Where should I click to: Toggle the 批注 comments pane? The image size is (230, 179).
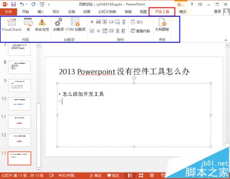113,175
